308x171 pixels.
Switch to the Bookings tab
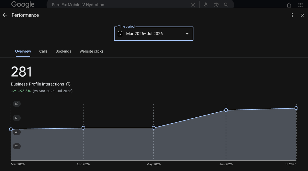click(63, 51)
